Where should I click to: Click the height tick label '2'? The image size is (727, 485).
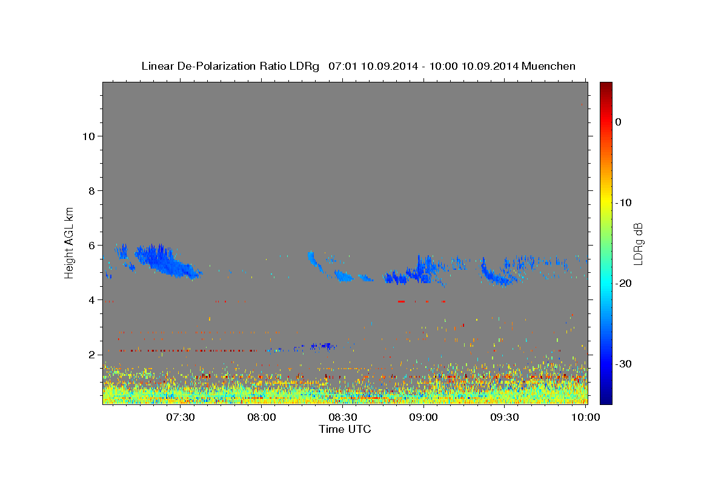point(92,355)
